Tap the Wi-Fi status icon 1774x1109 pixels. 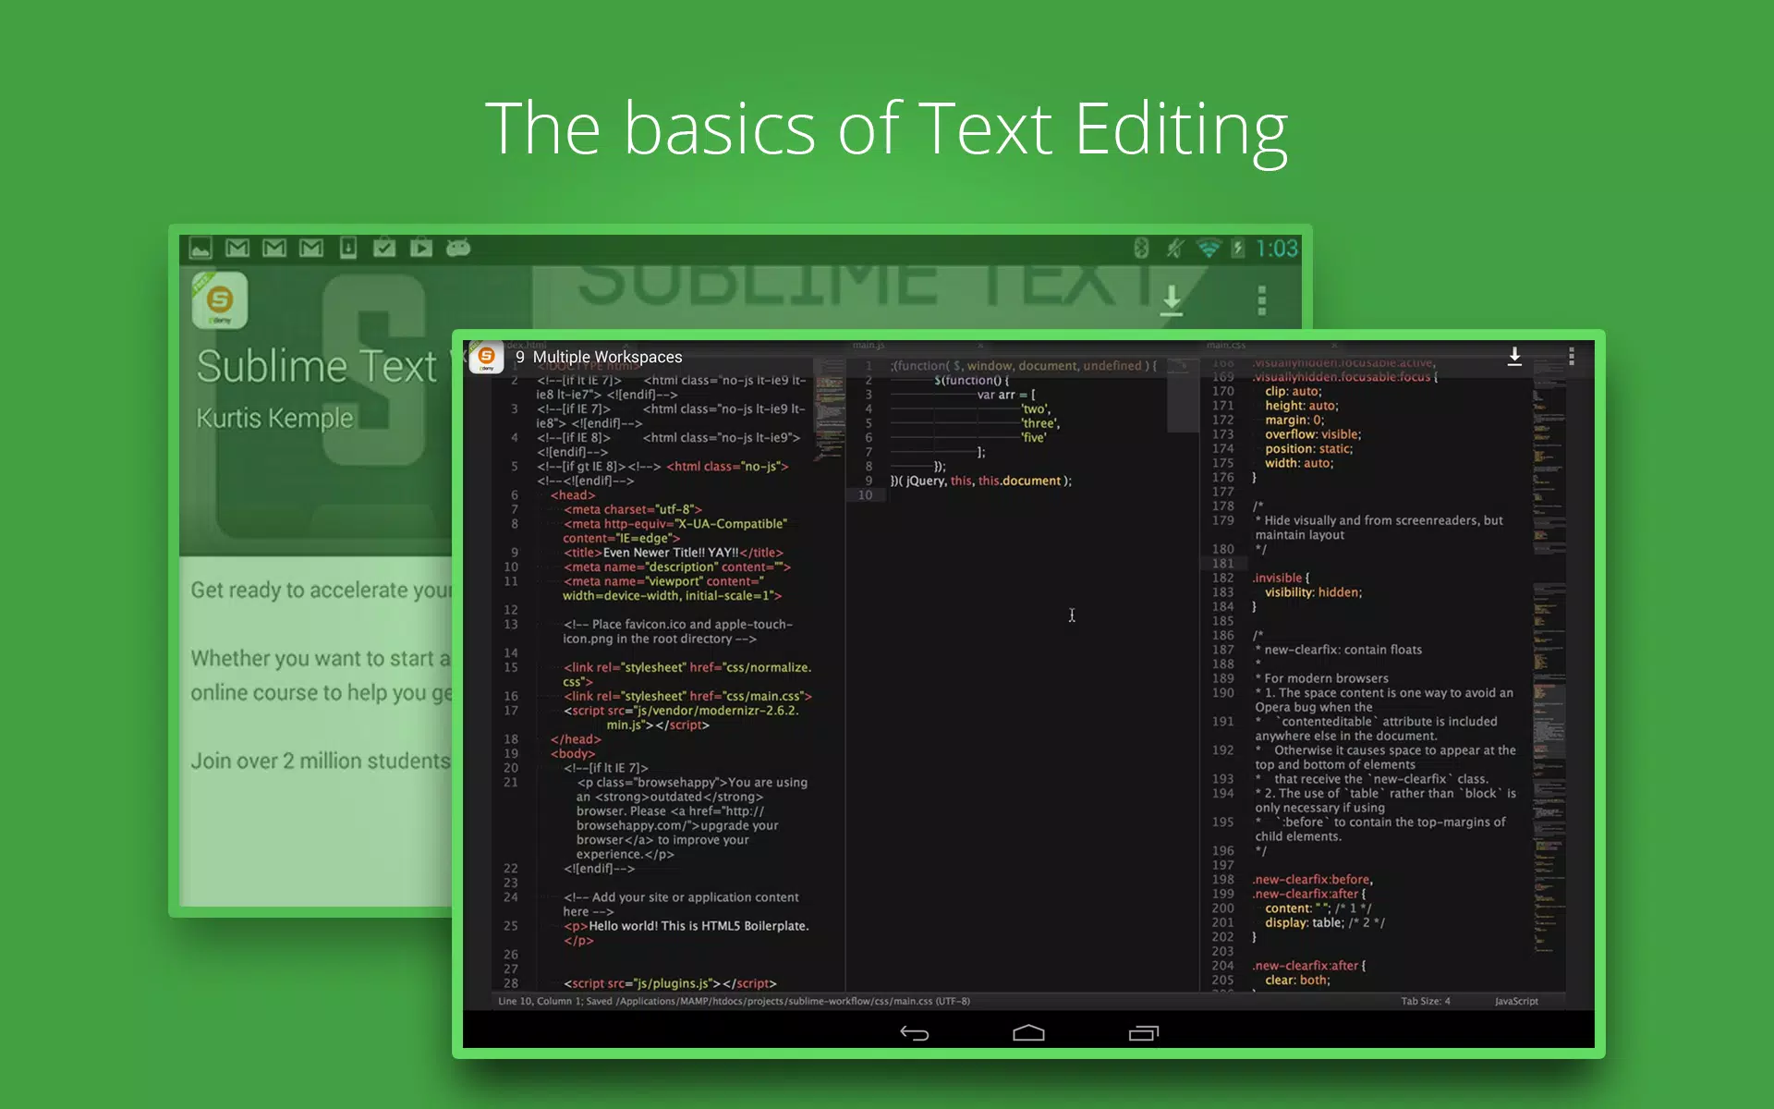pyautogui.click(x=1208, y=248)
